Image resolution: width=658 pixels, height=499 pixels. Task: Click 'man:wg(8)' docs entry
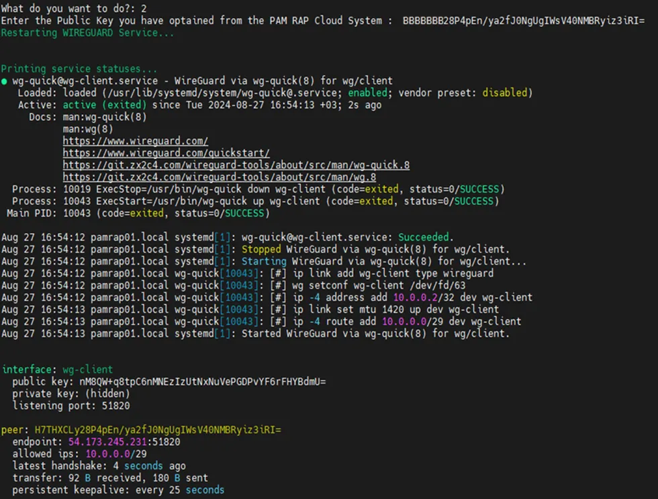coord(88,129)
